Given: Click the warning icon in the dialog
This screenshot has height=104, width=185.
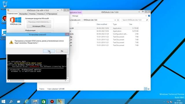Looking at the screenshot, I should point(11,42).
